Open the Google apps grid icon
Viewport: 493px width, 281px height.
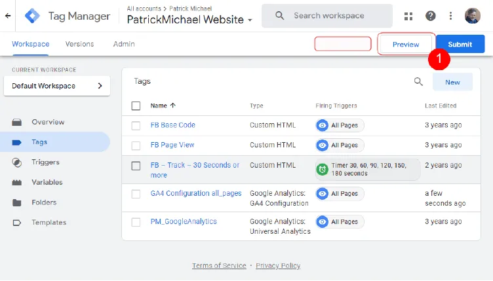(409, 16)
